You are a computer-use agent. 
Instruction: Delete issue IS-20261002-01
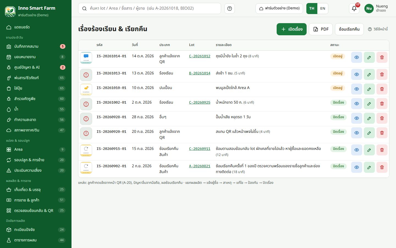coord(382,104)
